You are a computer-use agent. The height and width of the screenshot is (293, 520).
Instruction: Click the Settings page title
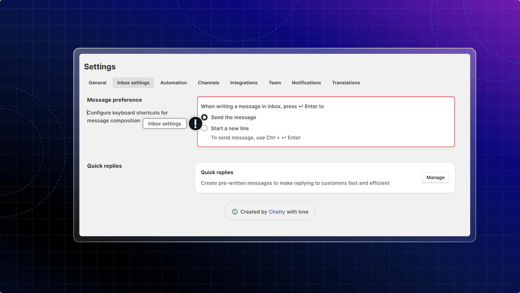[x=100, y=67]
